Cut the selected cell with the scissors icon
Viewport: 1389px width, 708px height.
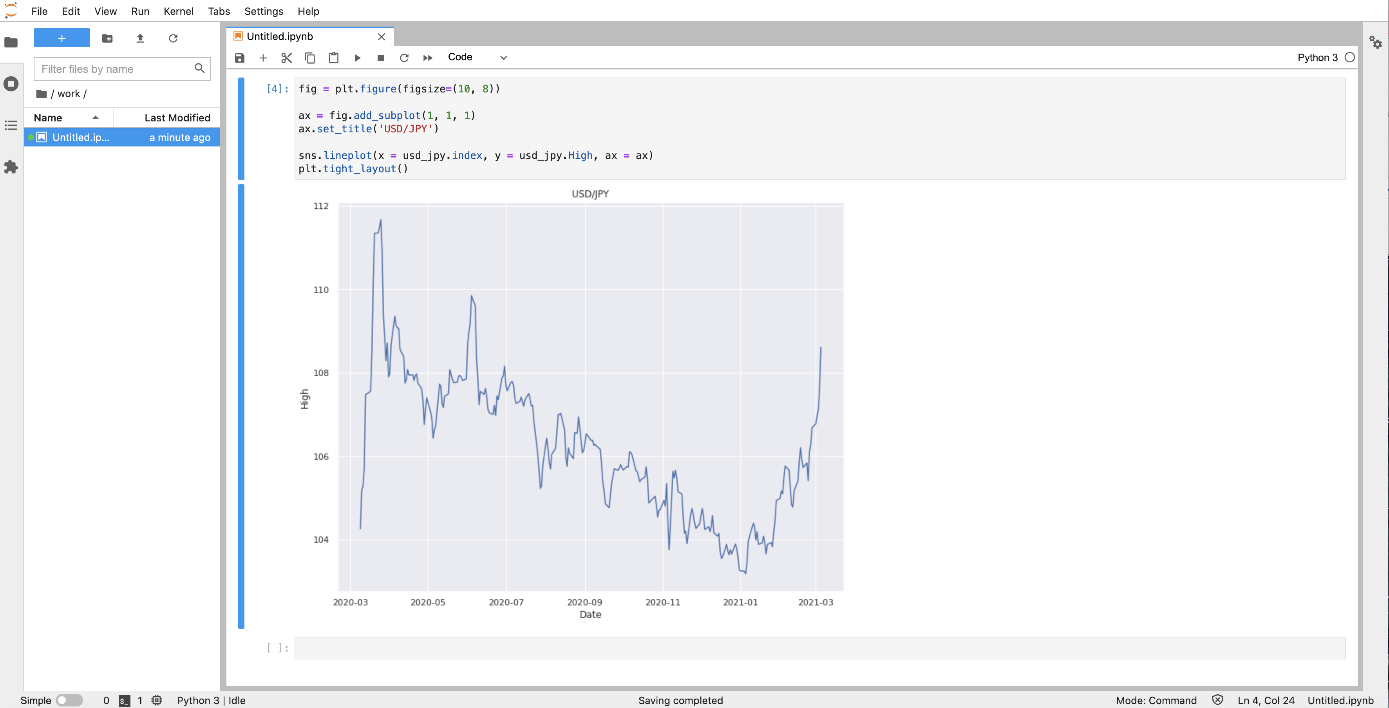286,58
